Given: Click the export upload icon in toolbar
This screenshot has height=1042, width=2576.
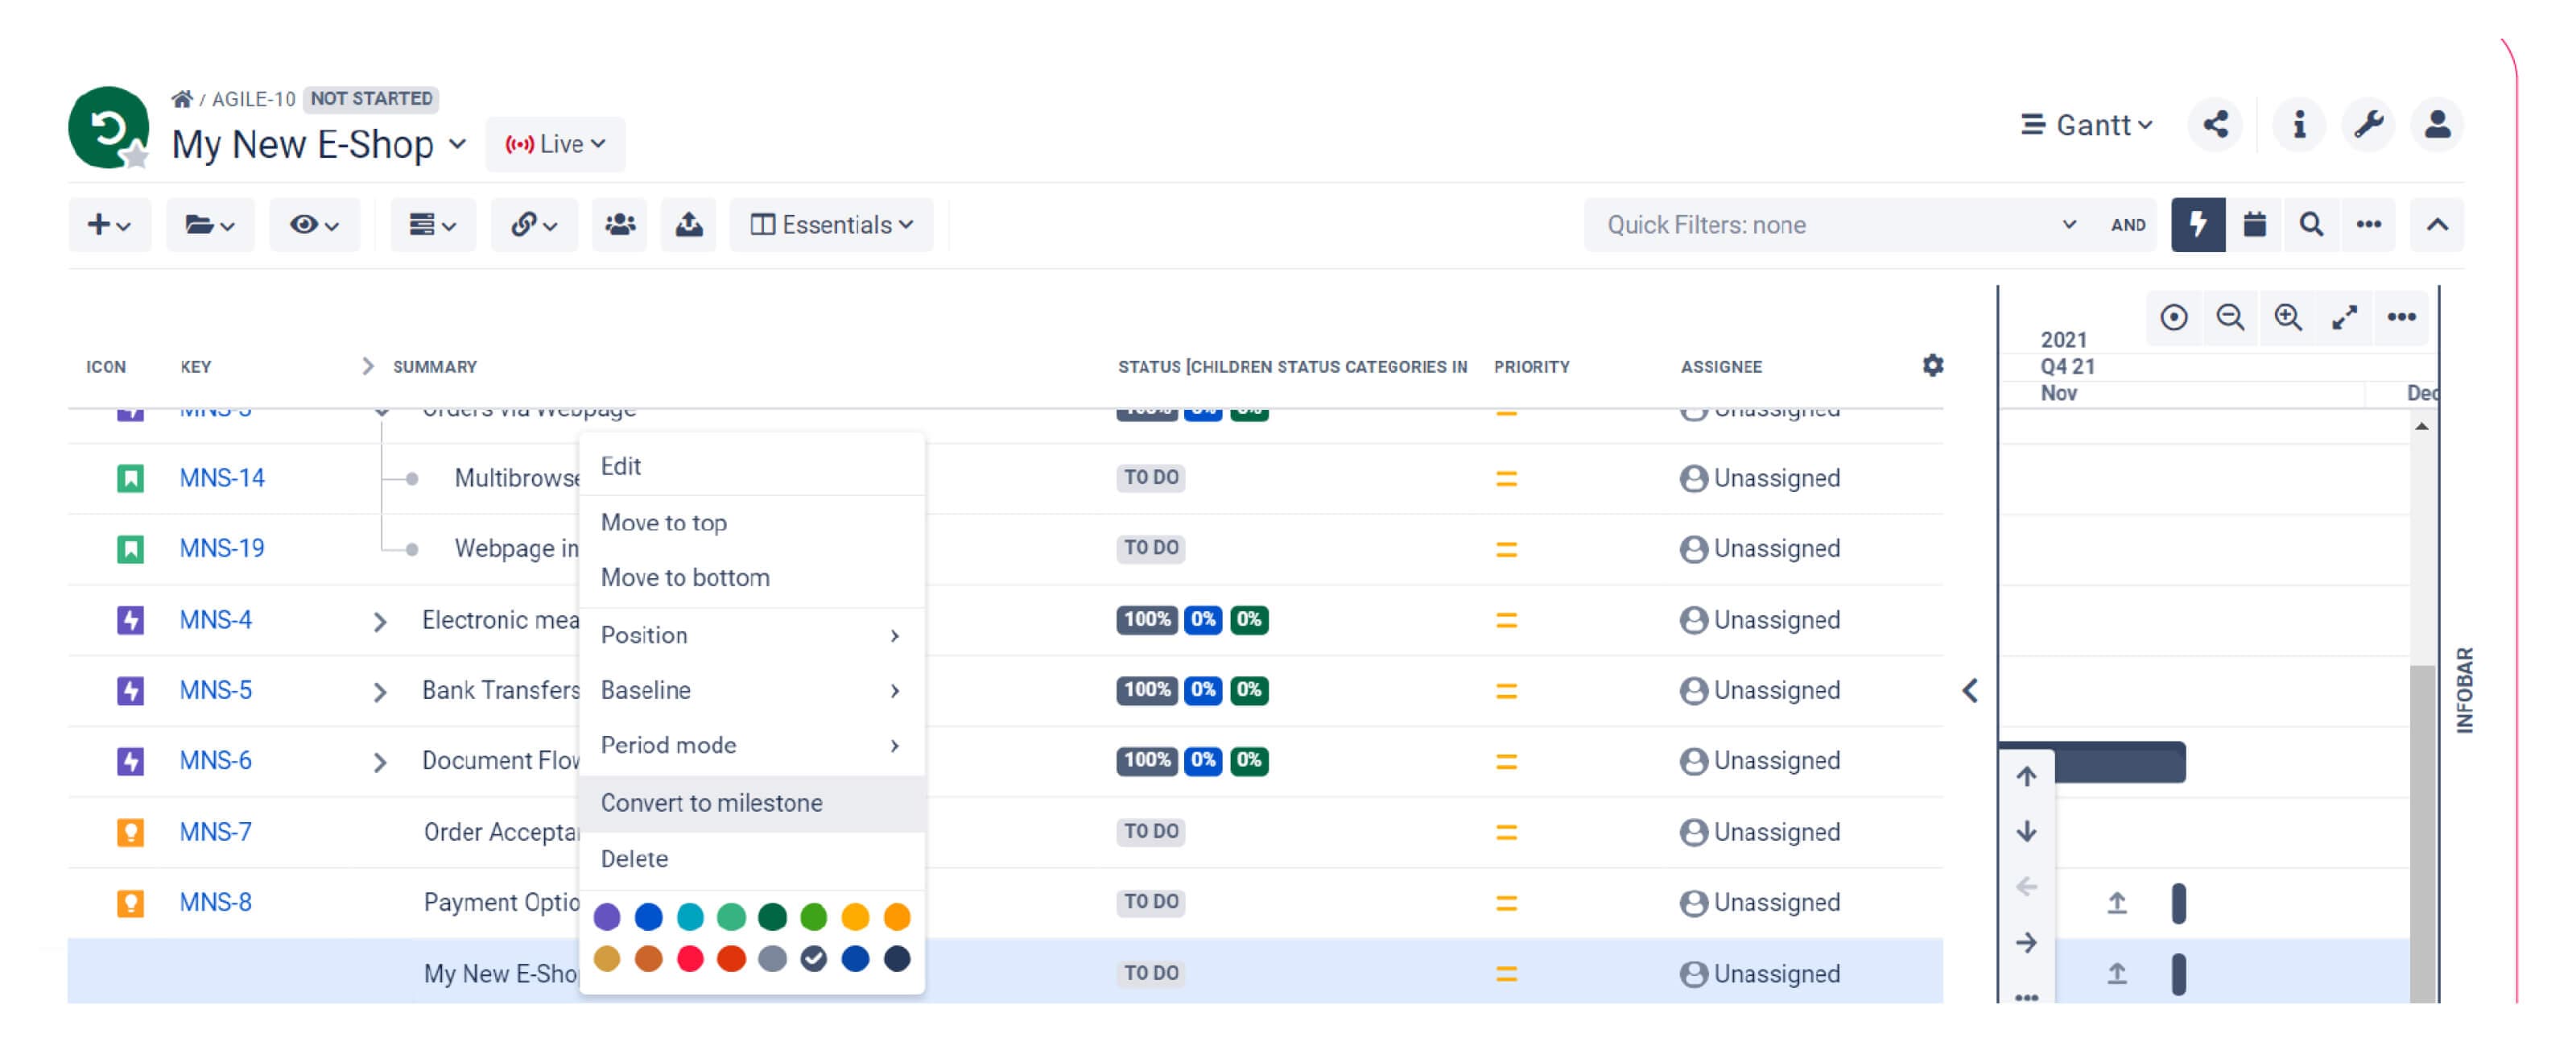Looking at the screenshot, I should pyautogui.click(x=689, y=225).
